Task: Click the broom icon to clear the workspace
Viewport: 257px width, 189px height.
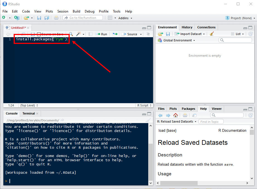Action: pos(212,34)
